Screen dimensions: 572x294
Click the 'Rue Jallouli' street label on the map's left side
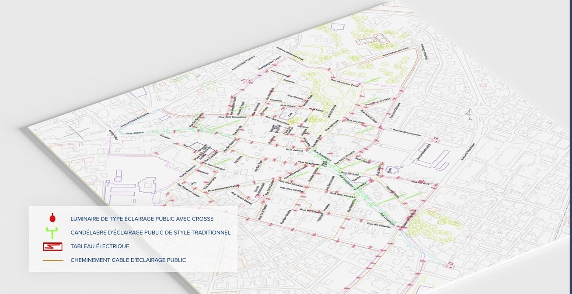[x=135, y=133]
